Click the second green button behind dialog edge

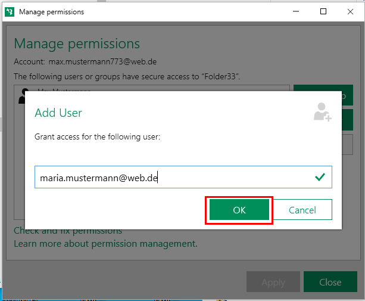point(348,120)
